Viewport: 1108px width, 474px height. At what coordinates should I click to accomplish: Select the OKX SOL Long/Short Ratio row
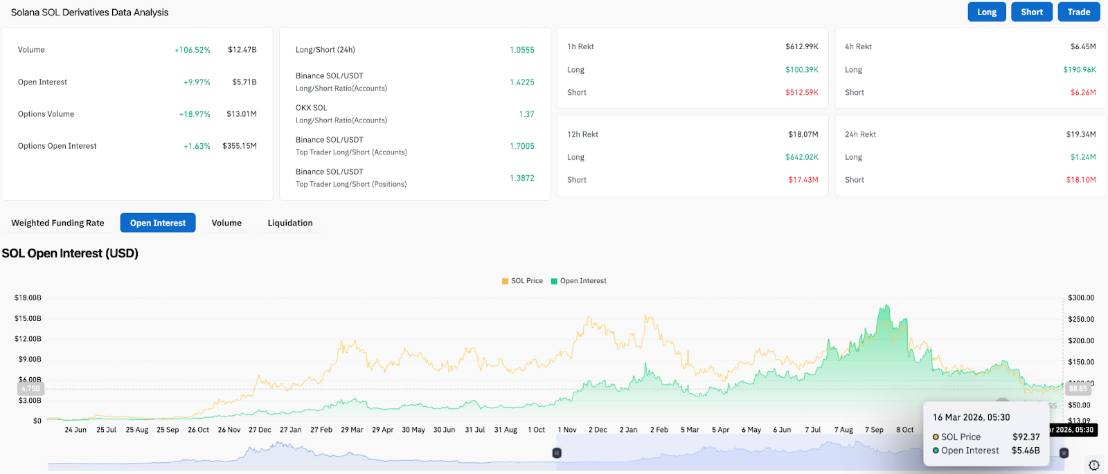coord(414,114)
